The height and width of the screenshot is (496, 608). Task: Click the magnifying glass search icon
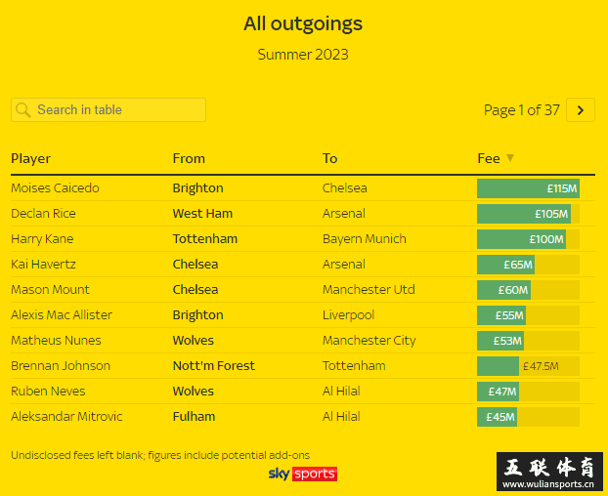pyautogui.click(x=23, y=110)
